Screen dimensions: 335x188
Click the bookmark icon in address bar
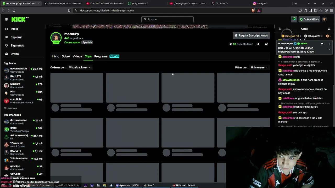click(69, 10)
